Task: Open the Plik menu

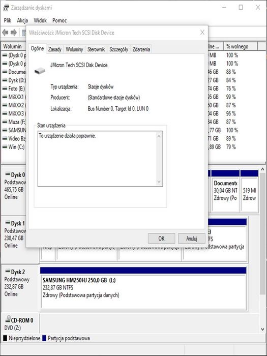Action: pos(8,20)
